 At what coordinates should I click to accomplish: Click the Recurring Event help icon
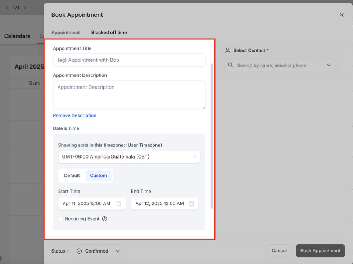(x=104, y=219)
